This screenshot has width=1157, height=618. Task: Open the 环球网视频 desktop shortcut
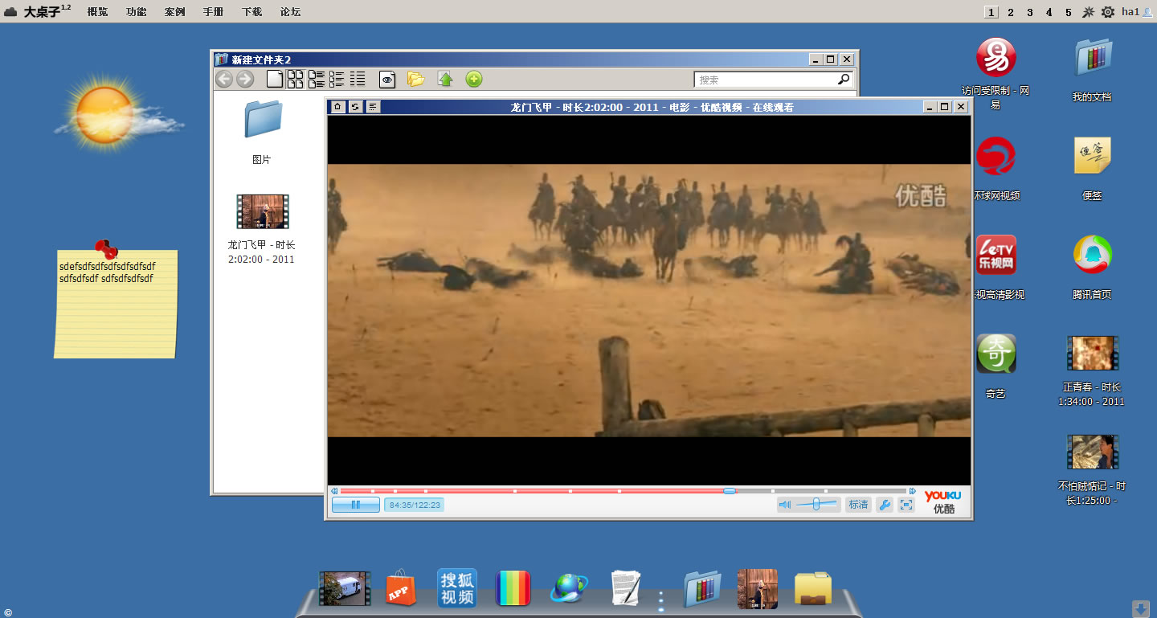pos(996,168)
